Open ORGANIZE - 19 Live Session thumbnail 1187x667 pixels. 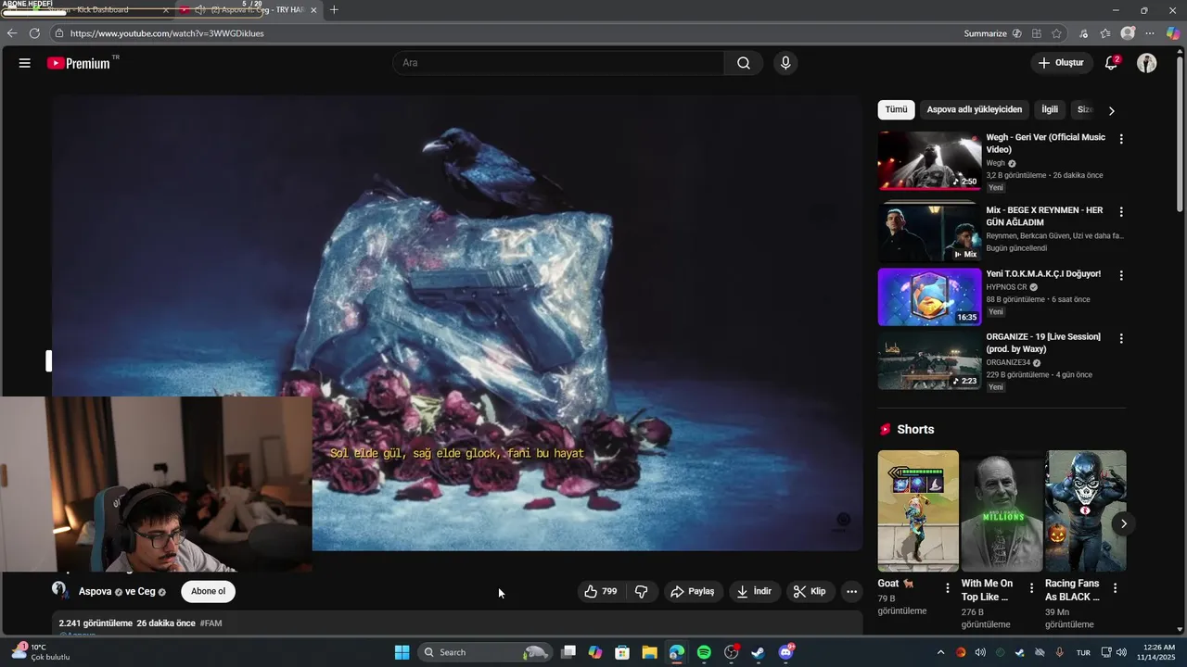pyautogui.click(x=929, y=360)
